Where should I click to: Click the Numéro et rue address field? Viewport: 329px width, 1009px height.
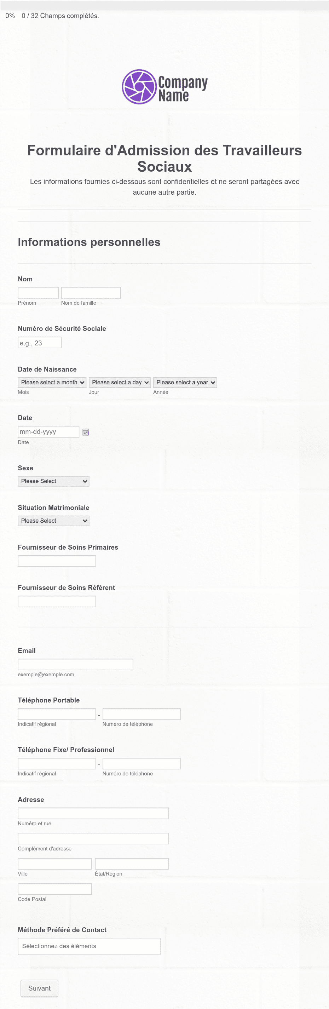click(x=93, y=813)
